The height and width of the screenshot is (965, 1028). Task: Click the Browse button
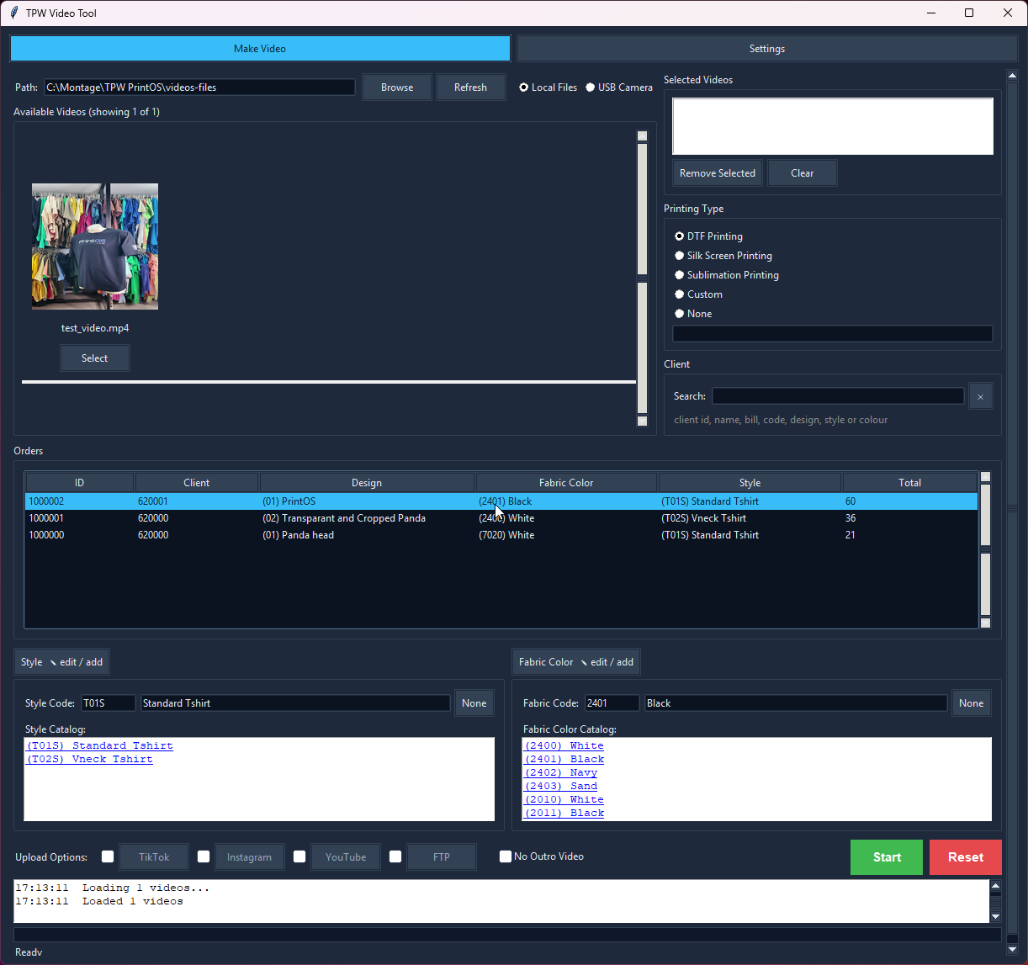click(397, 87)
